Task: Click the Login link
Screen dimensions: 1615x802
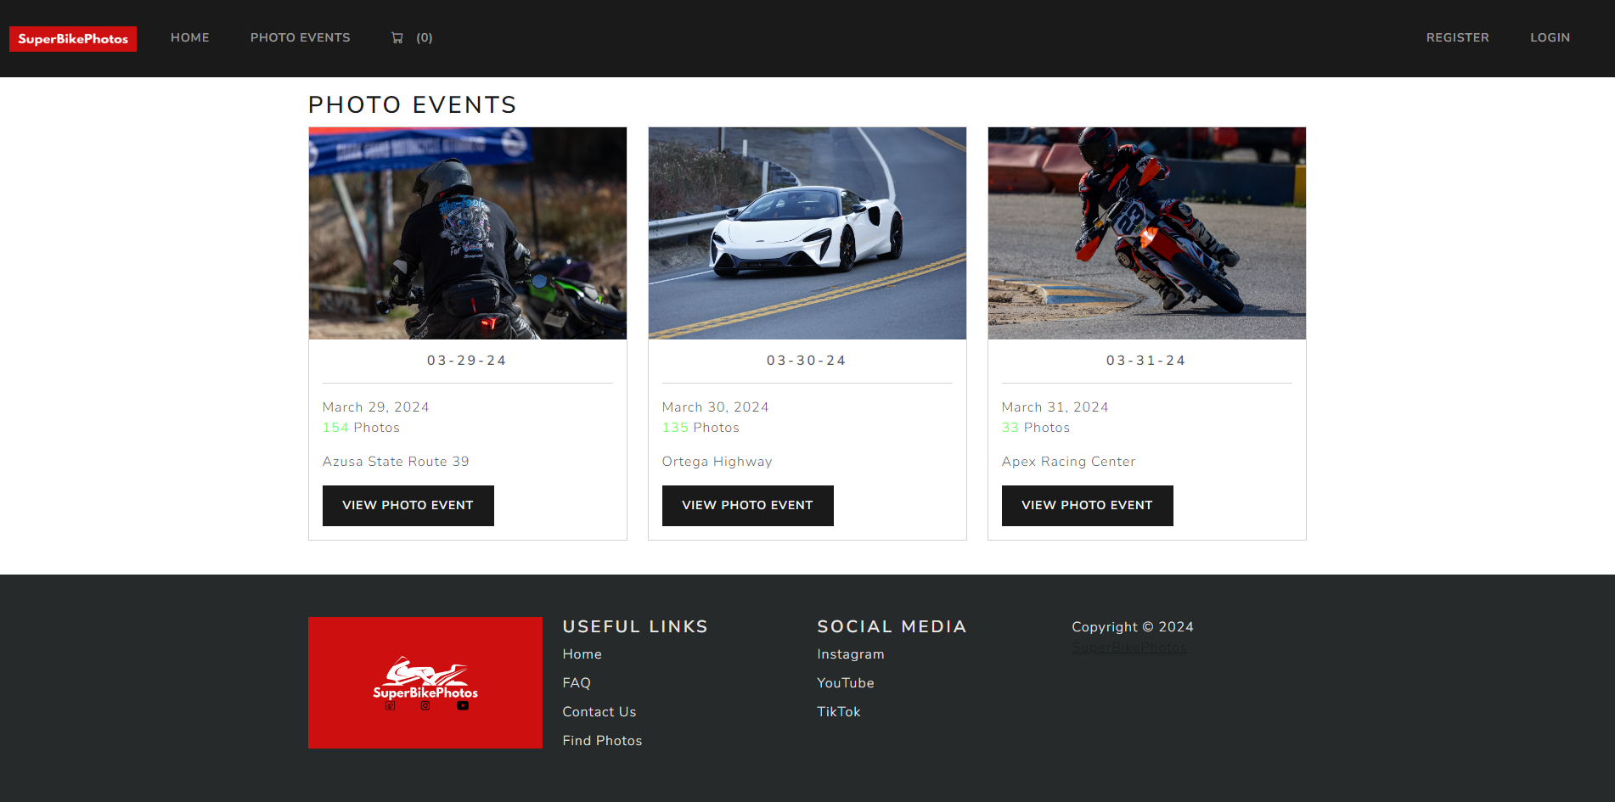Action: [x=1550, y=37]
